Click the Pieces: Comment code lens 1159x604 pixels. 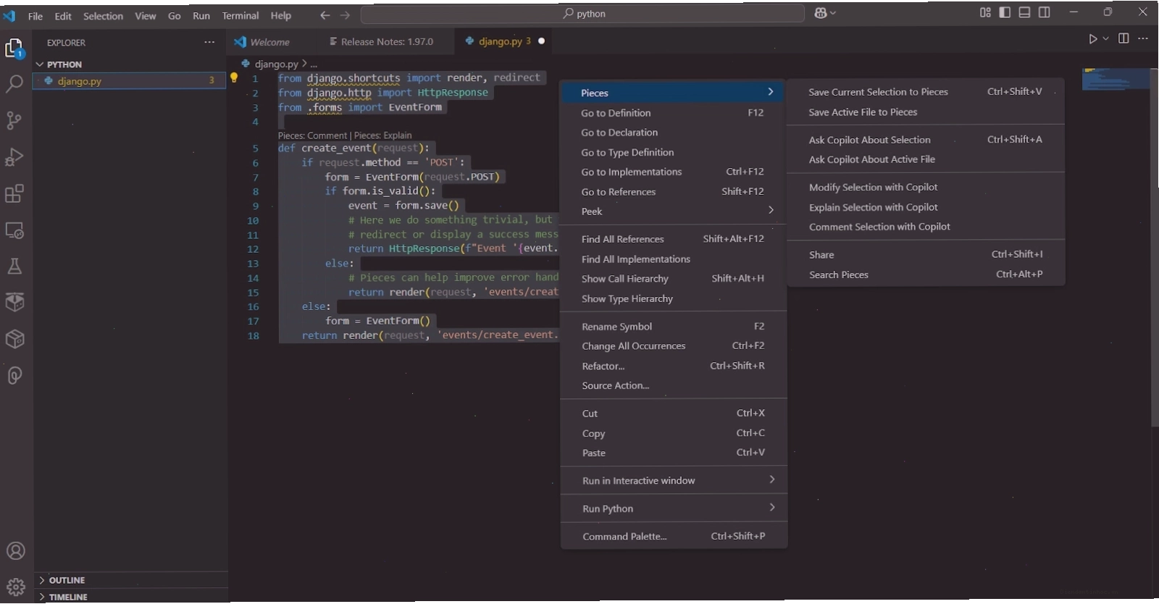(x=312, y=135)
